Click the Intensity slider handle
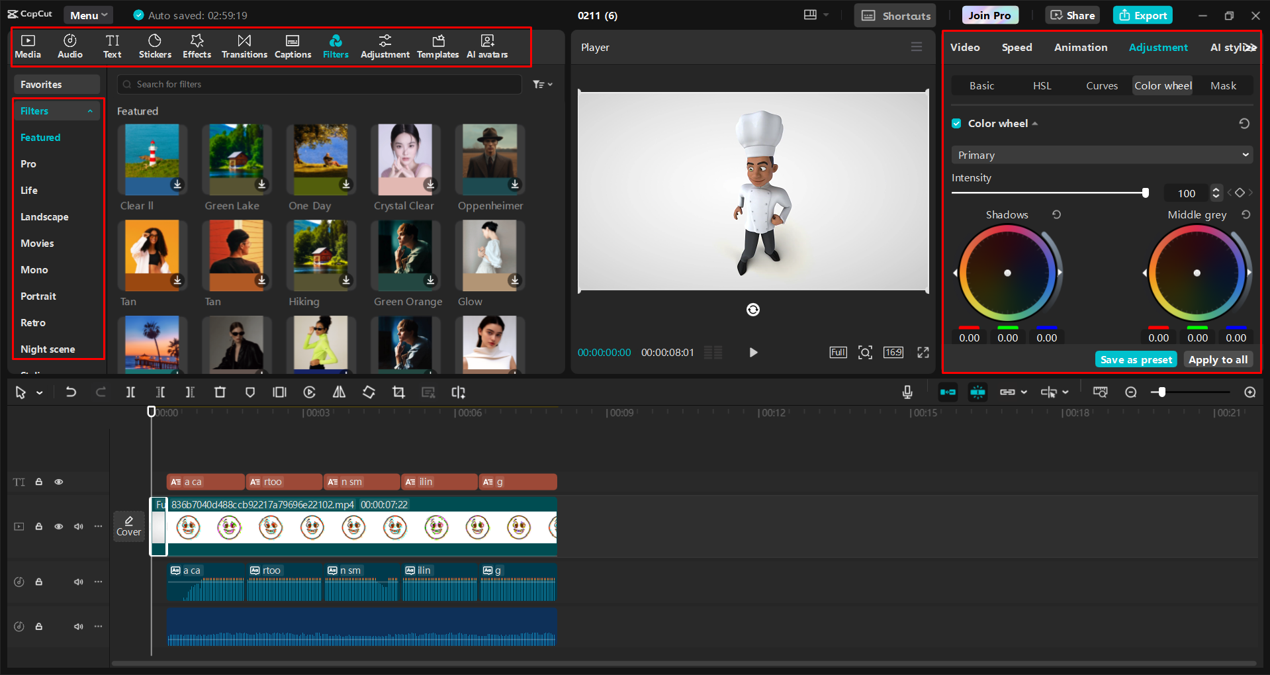This screenshot has height=675, width=1270. 1145,193
